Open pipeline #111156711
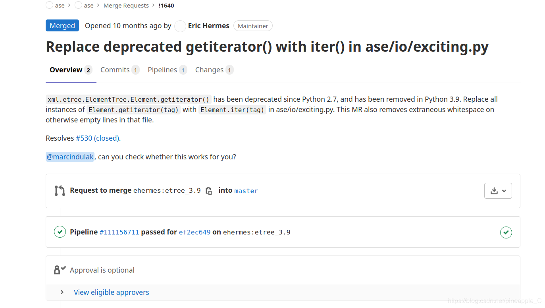 119,232
